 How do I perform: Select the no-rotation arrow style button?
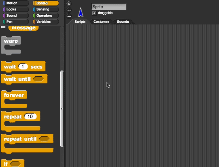(69, 16)
